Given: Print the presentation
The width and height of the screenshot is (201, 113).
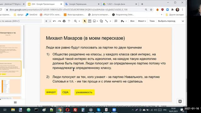Looking at the screenshot, I should (64, 21).
